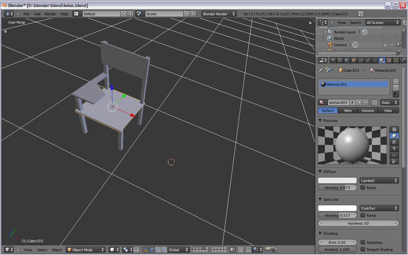
Task: Toggle full screen view icon in info header
Action: (x=361, y=14)
